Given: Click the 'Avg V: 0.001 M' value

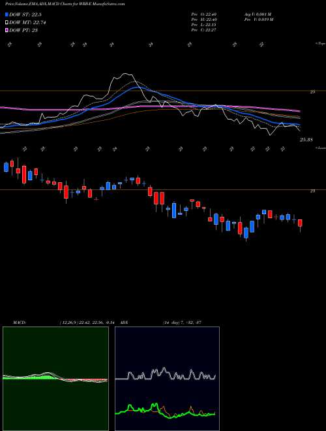Looking at the screenshot, I should point(258,14).
